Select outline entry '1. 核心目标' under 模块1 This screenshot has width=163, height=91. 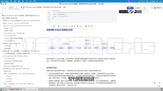pos(8,76)
